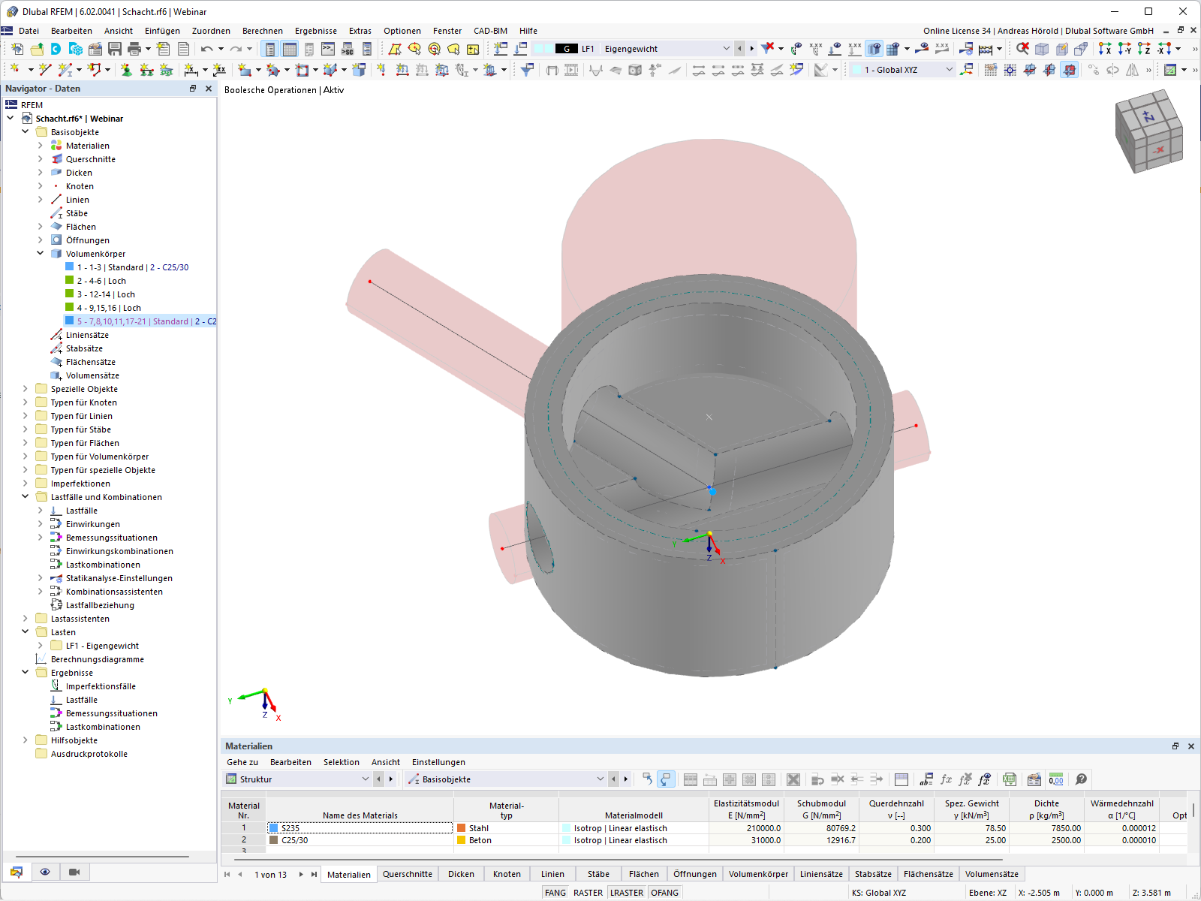This screenshot has height=901, width=1201.
Task: Open the Berechnen menu
Action: 263,31
